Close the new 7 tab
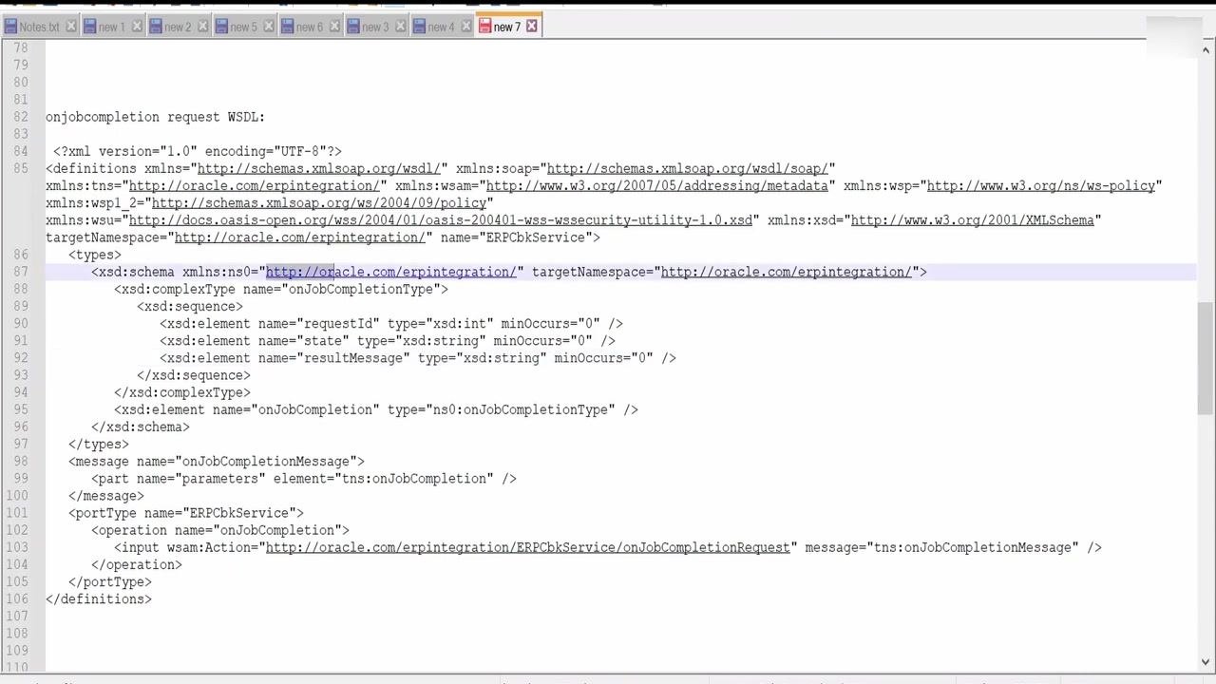This screenshot has width=1216, height=684. pos(532,27)
